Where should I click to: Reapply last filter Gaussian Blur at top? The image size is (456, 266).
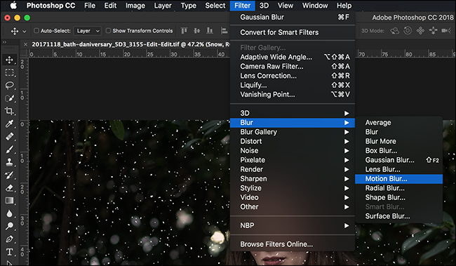[x=293, y=17]
